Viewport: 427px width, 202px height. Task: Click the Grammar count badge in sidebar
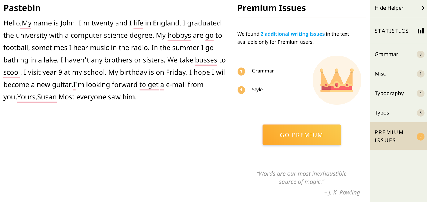[420, 54]
